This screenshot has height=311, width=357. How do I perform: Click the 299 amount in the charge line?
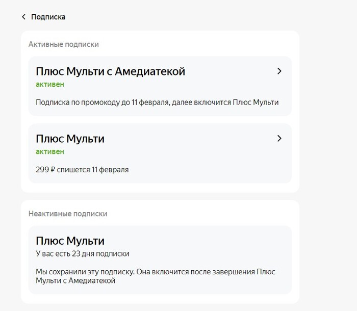tap(42, 169)
